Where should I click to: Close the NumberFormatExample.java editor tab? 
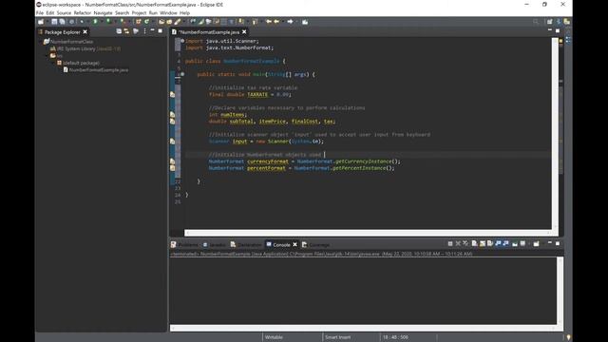click(244, 31)
